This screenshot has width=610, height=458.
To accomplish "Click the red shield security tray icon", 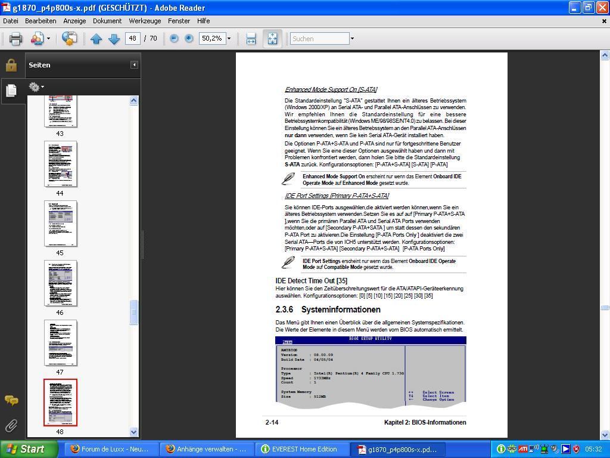I will click(576, 449).
